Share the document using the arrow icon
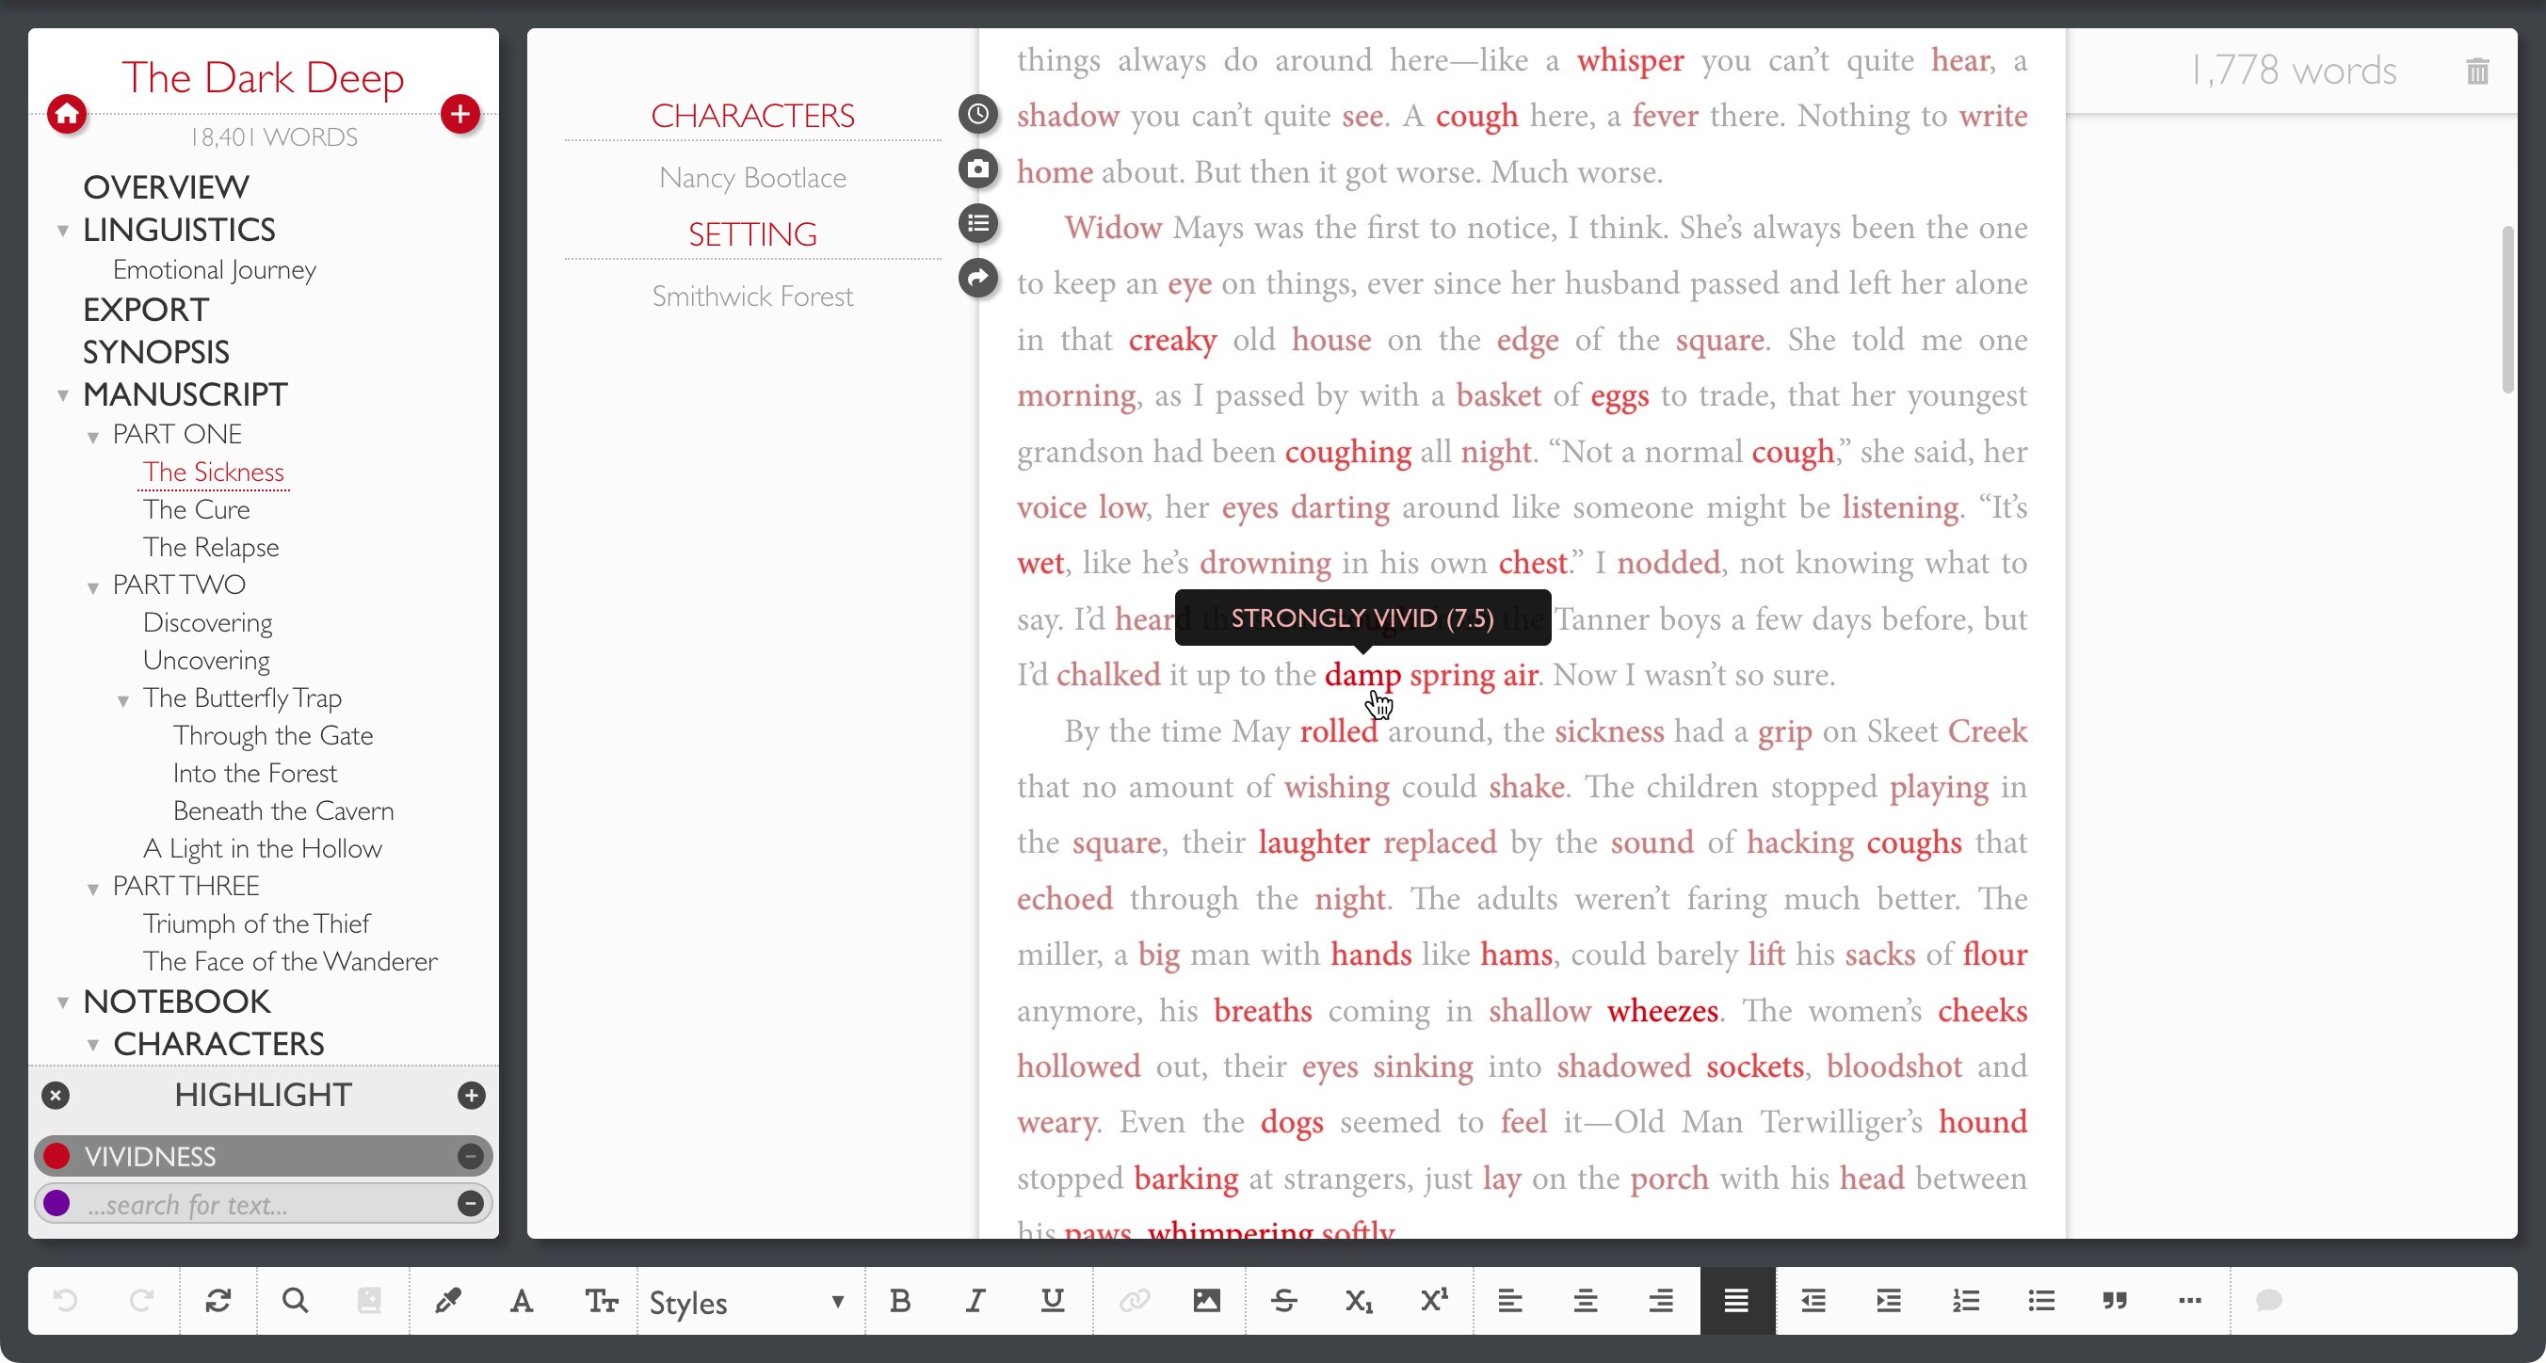 click(x=976, y=279)
